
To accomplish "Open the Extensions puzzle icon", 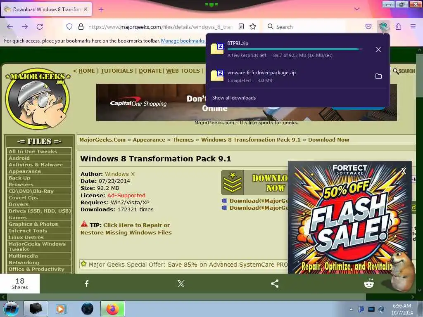I will coord(398,26).
